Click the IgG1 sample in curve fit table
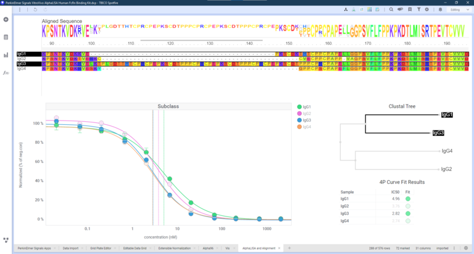This screenshot has height=254, width=474. point(344,199)
